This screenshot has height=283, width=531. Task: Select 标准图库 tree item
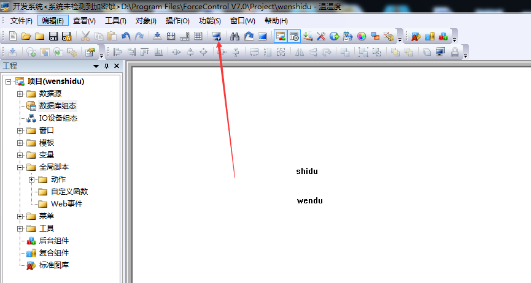pos(54,265)
